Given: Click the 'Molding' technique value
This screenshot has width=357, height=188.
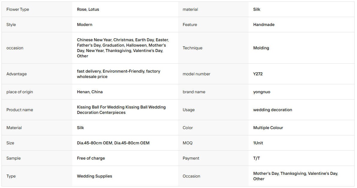Looking at the screenshot, I should [x=261, y=48].
